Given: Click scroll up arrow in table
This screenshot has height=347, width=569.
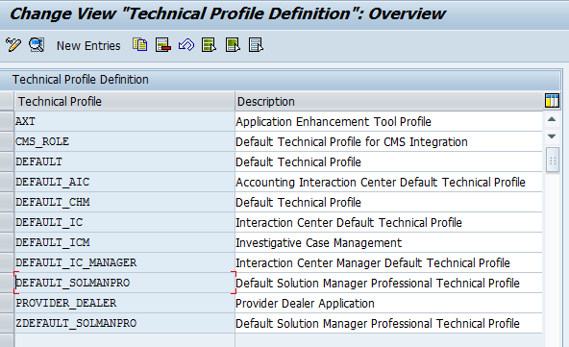Looking at the screenshot, I should [552, 119].
